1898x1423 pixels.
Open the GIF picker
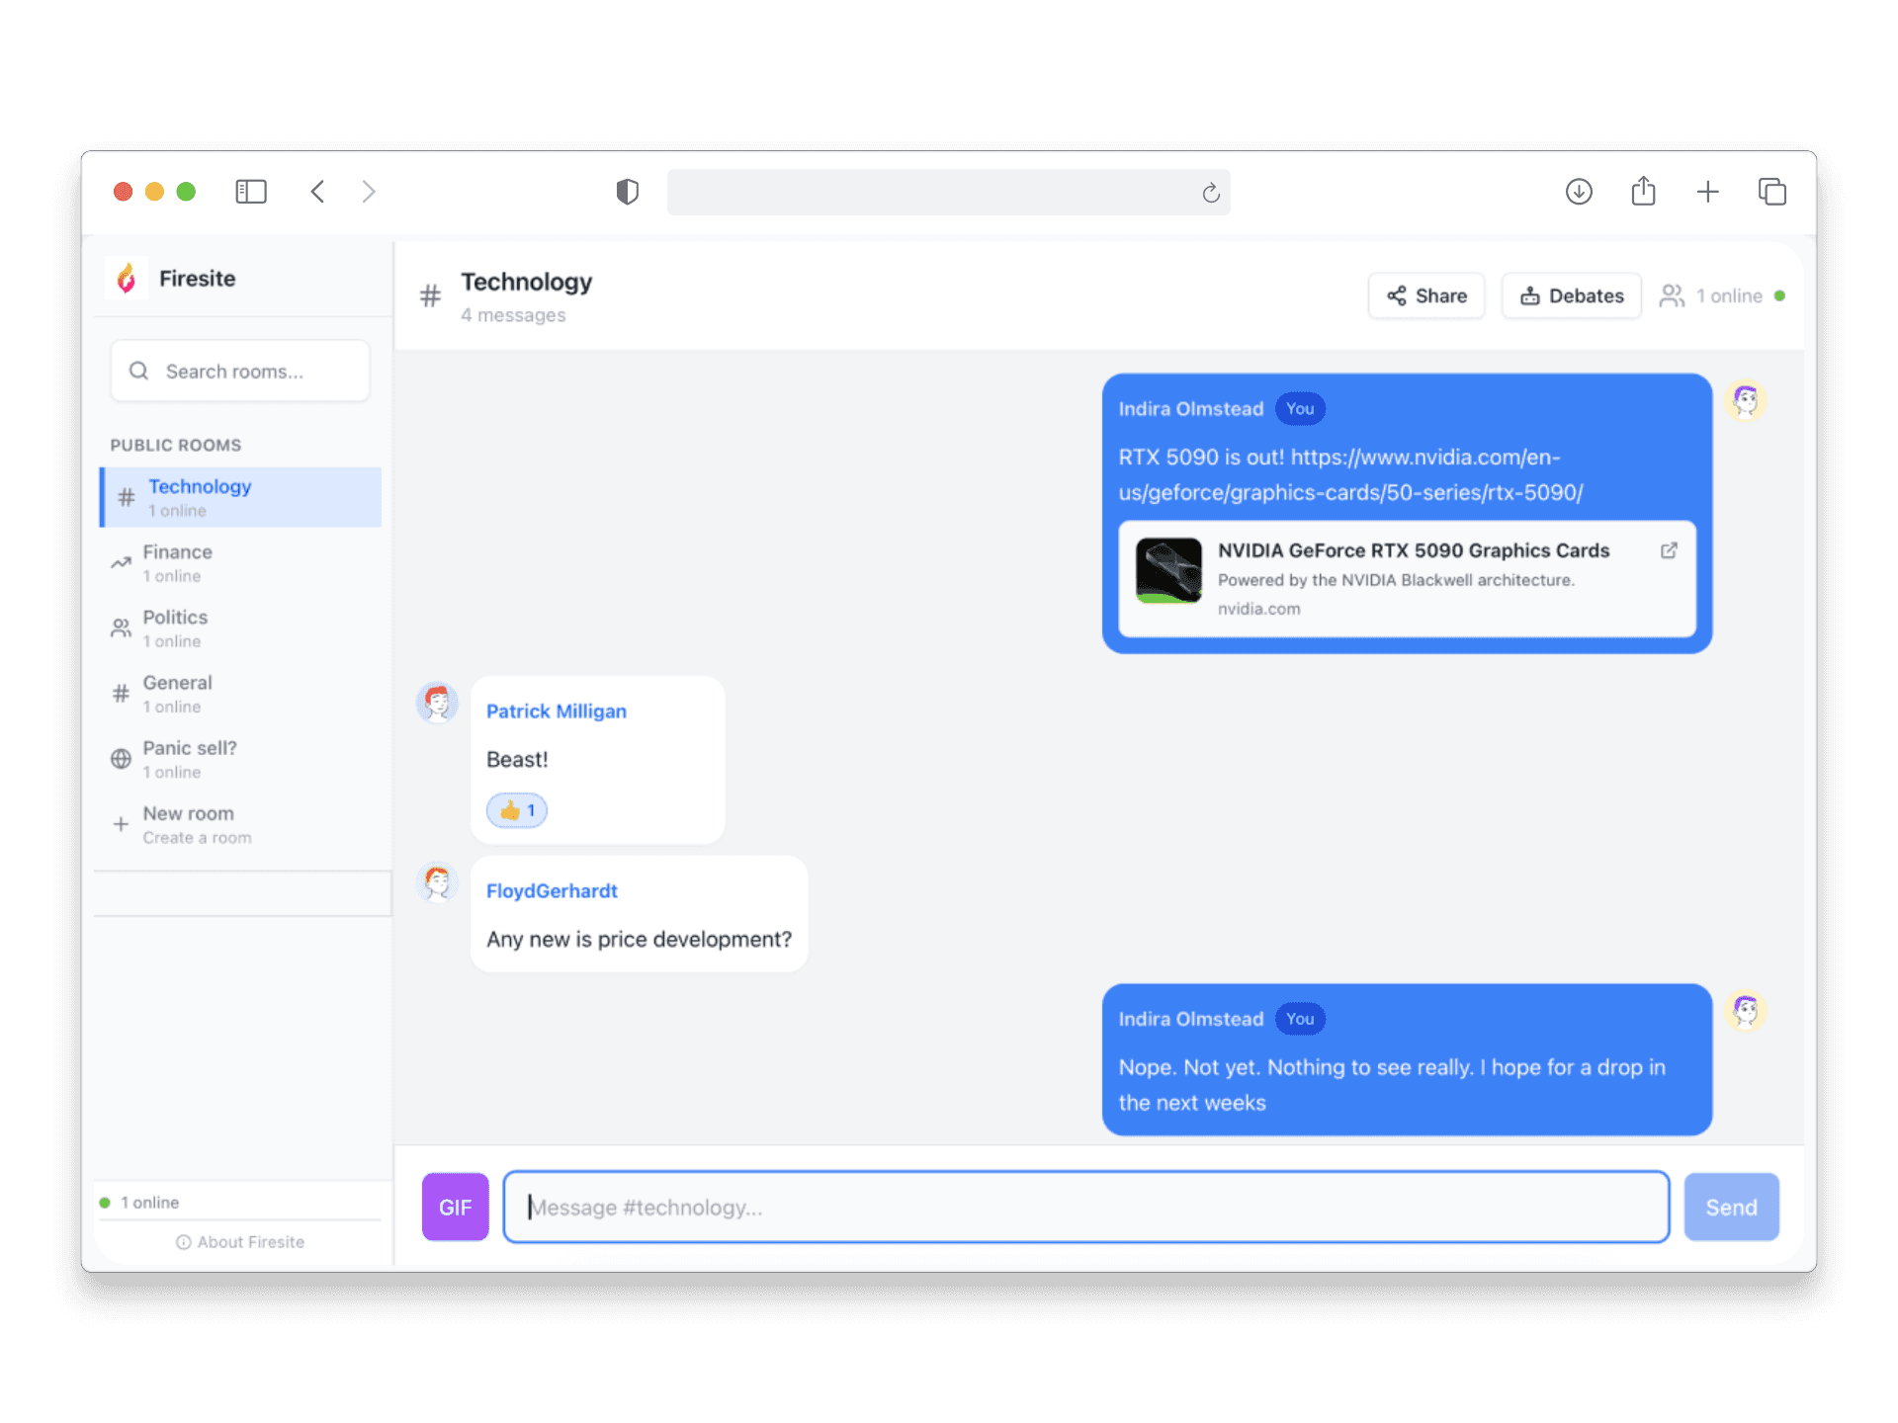[x=455, y=1207]
